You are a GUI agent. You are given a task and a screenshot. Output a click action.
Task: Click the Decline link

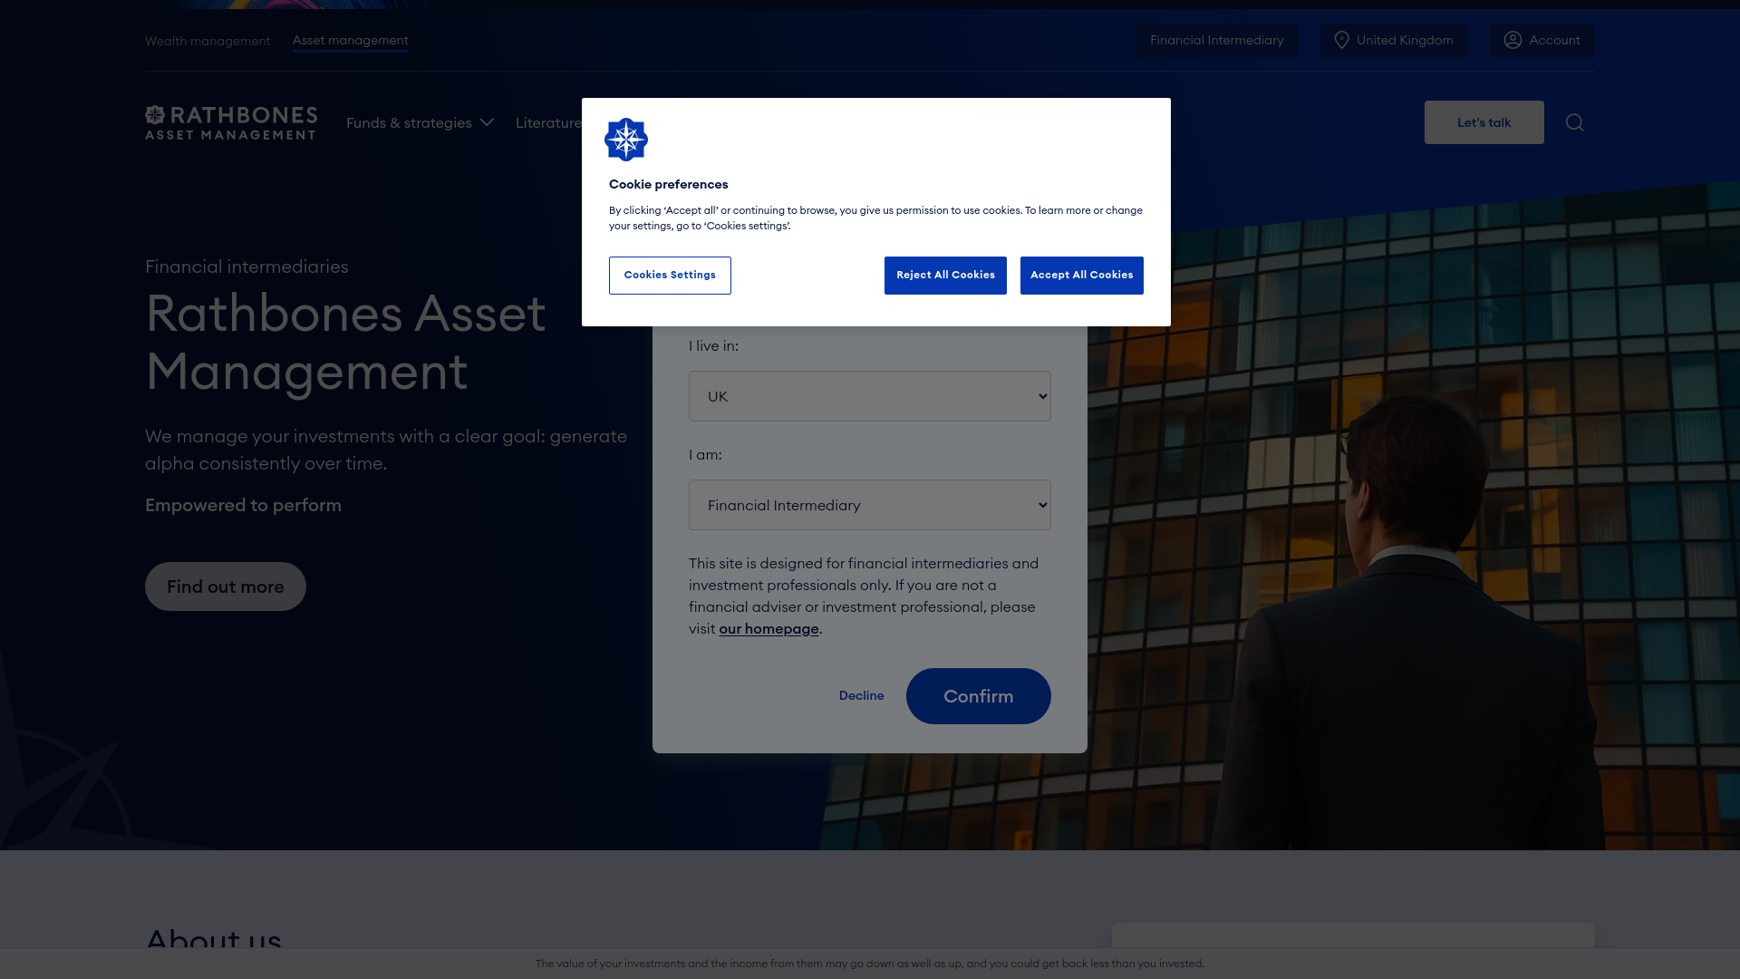[862, 696]
